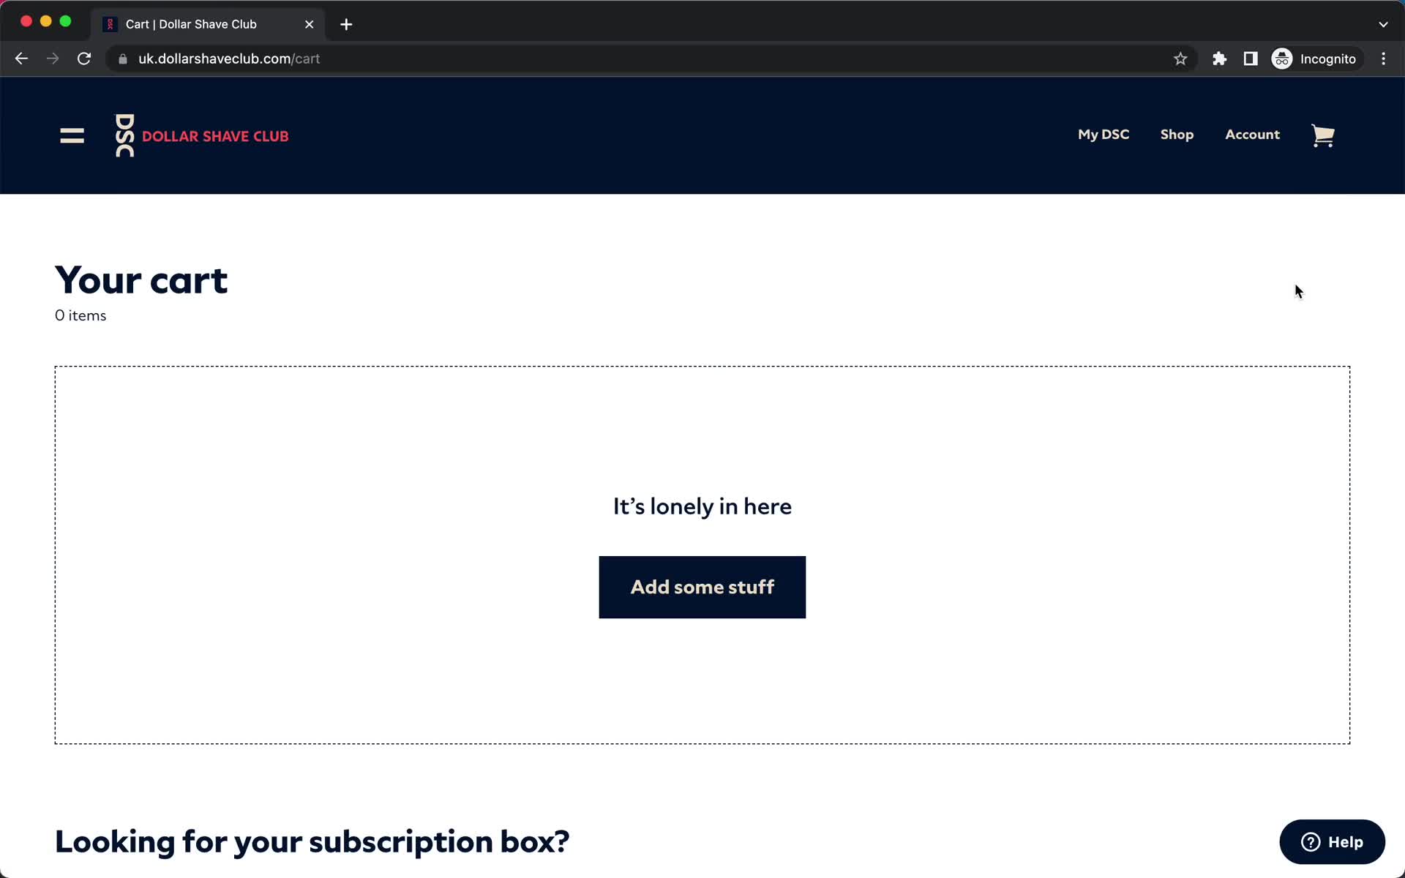Click the browser back navigation arrow
The image size is (1405, 878).
click(x=21, y=59)
